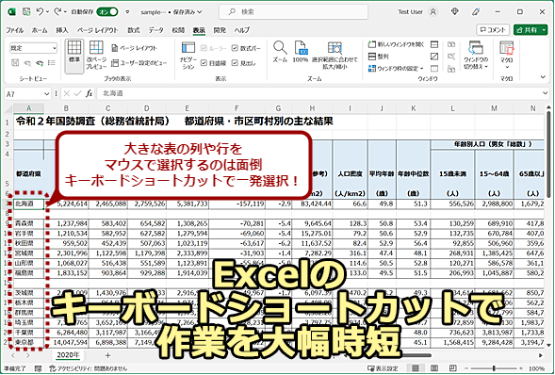
Task: Uncheck the Formula Bar (数式バー) checkbox
Action: pos(246,48)
